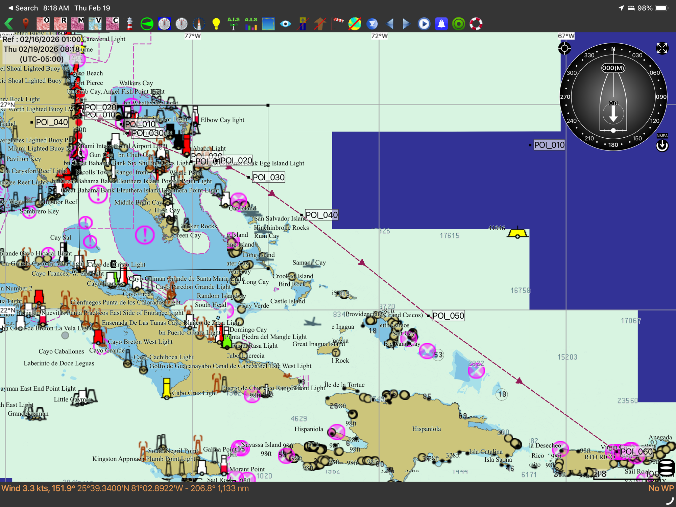The width and height of the screenshot is (676, 507).
Task: Open the AIS antenna icon
Action: 233,24
